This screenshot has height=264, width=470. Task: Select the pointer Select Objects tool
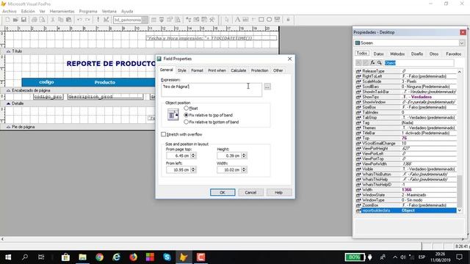[227, 20]
